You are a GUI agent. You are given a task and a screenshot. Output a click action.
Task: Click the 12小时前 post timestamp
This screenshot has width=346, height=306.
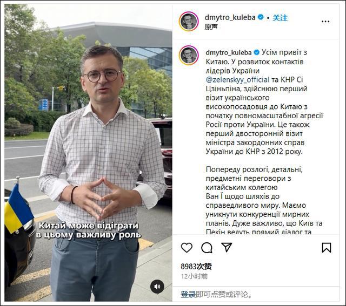pos(194,276)
